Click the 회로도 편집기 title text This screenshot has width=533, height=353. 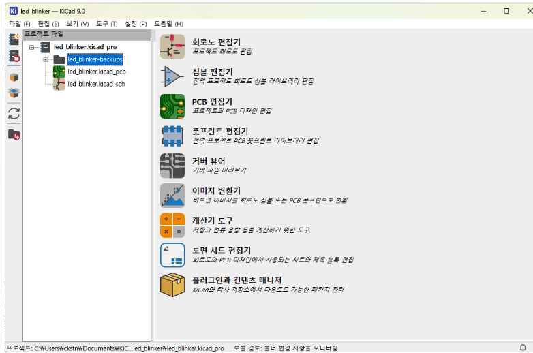217,42
